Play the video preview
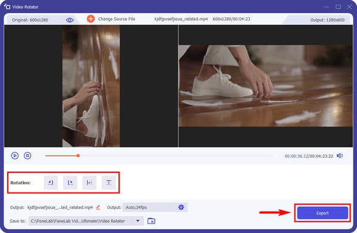Viewport: 357px width, 233px height. [15, 156]
